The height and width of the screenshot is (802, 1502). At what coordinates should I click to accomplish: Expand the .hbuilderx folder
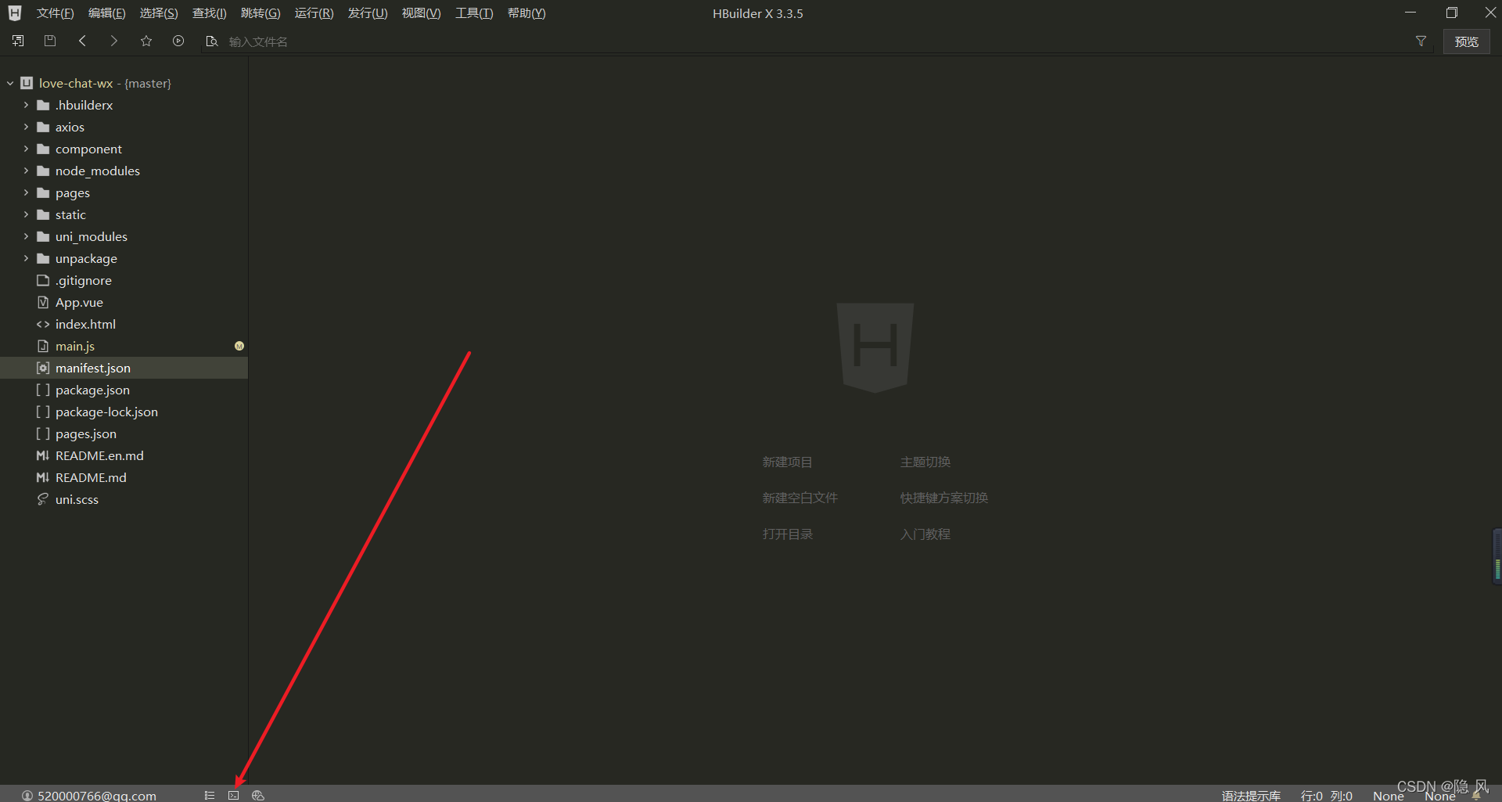pos(26,105)
